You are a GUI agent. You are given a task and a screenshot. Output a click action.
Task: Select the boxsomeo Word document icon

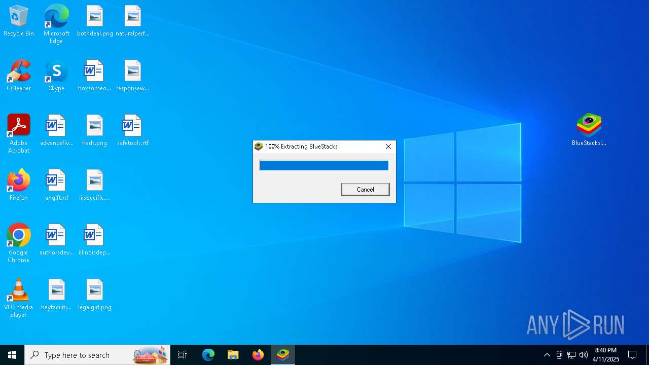tap(95, 76)
